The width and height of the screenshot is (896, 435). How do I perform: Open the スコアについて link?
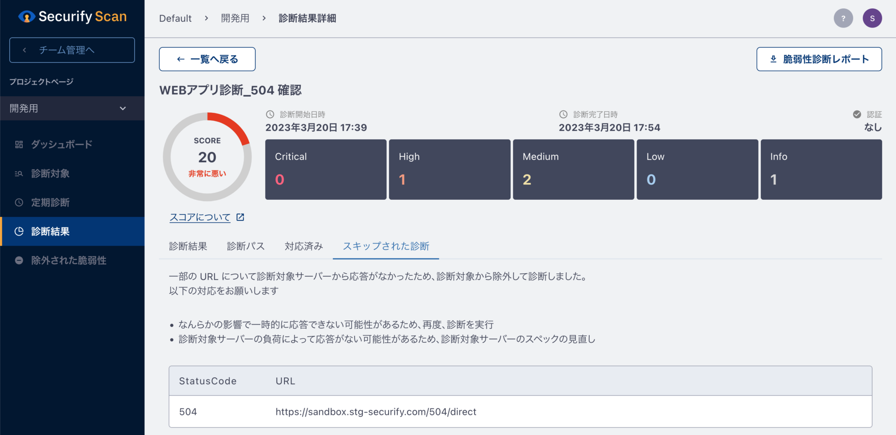pos(199,216)
